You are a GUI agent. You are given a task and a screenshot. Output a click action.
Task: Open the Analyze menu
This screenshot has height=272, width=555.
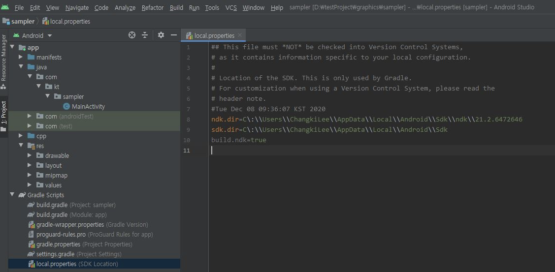click(125, 7)
